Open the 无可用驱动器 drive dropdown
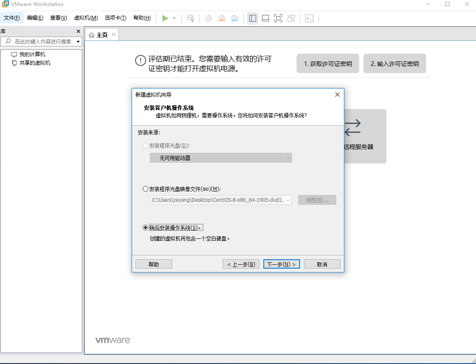The image size is (476, 364). 289,158
